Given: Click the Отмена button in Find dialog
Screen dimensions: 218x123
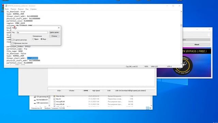Looking at the screenshot, I should [54, 36].
